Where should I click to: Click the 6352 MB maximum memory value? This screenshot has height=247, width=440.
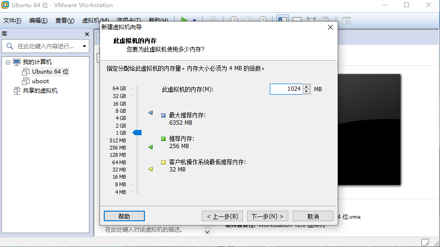click(181, 123)
